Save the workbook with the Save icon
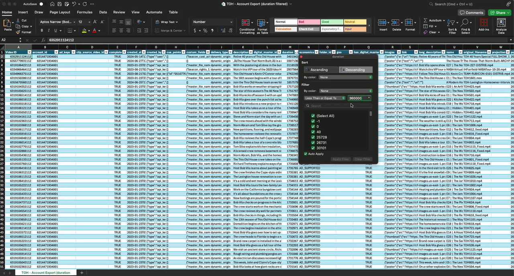Screen dimensions: 514x276 click(x=59, y=4)
